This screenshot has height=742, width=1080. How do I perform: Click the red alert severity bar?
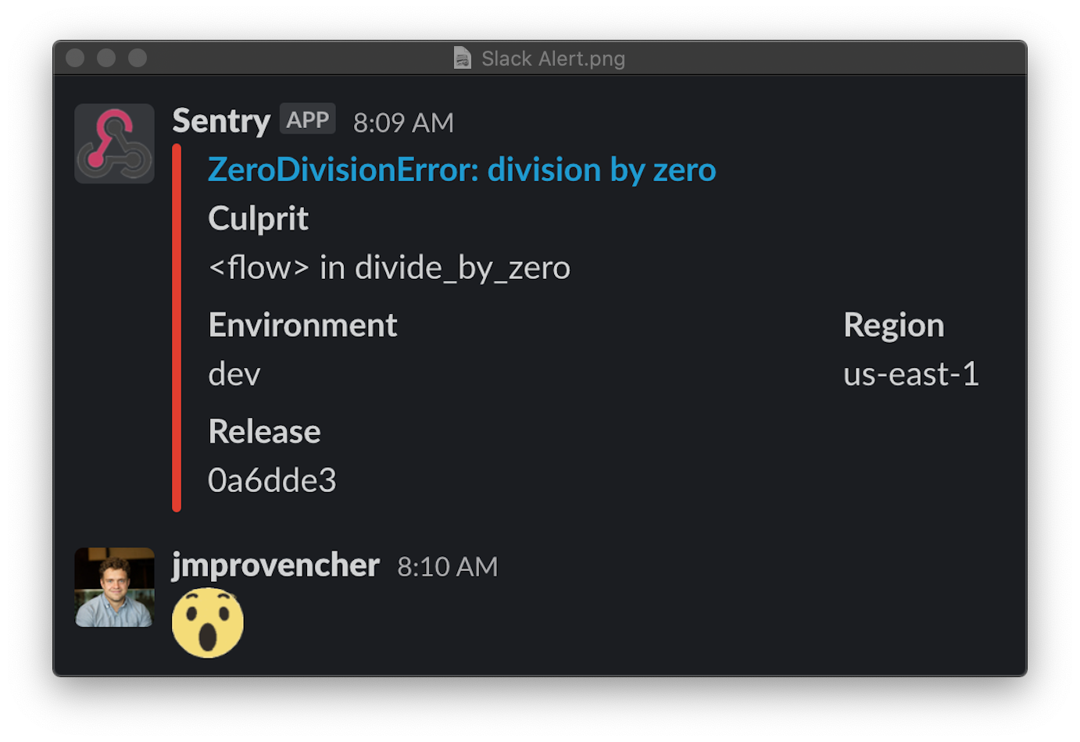177,328
